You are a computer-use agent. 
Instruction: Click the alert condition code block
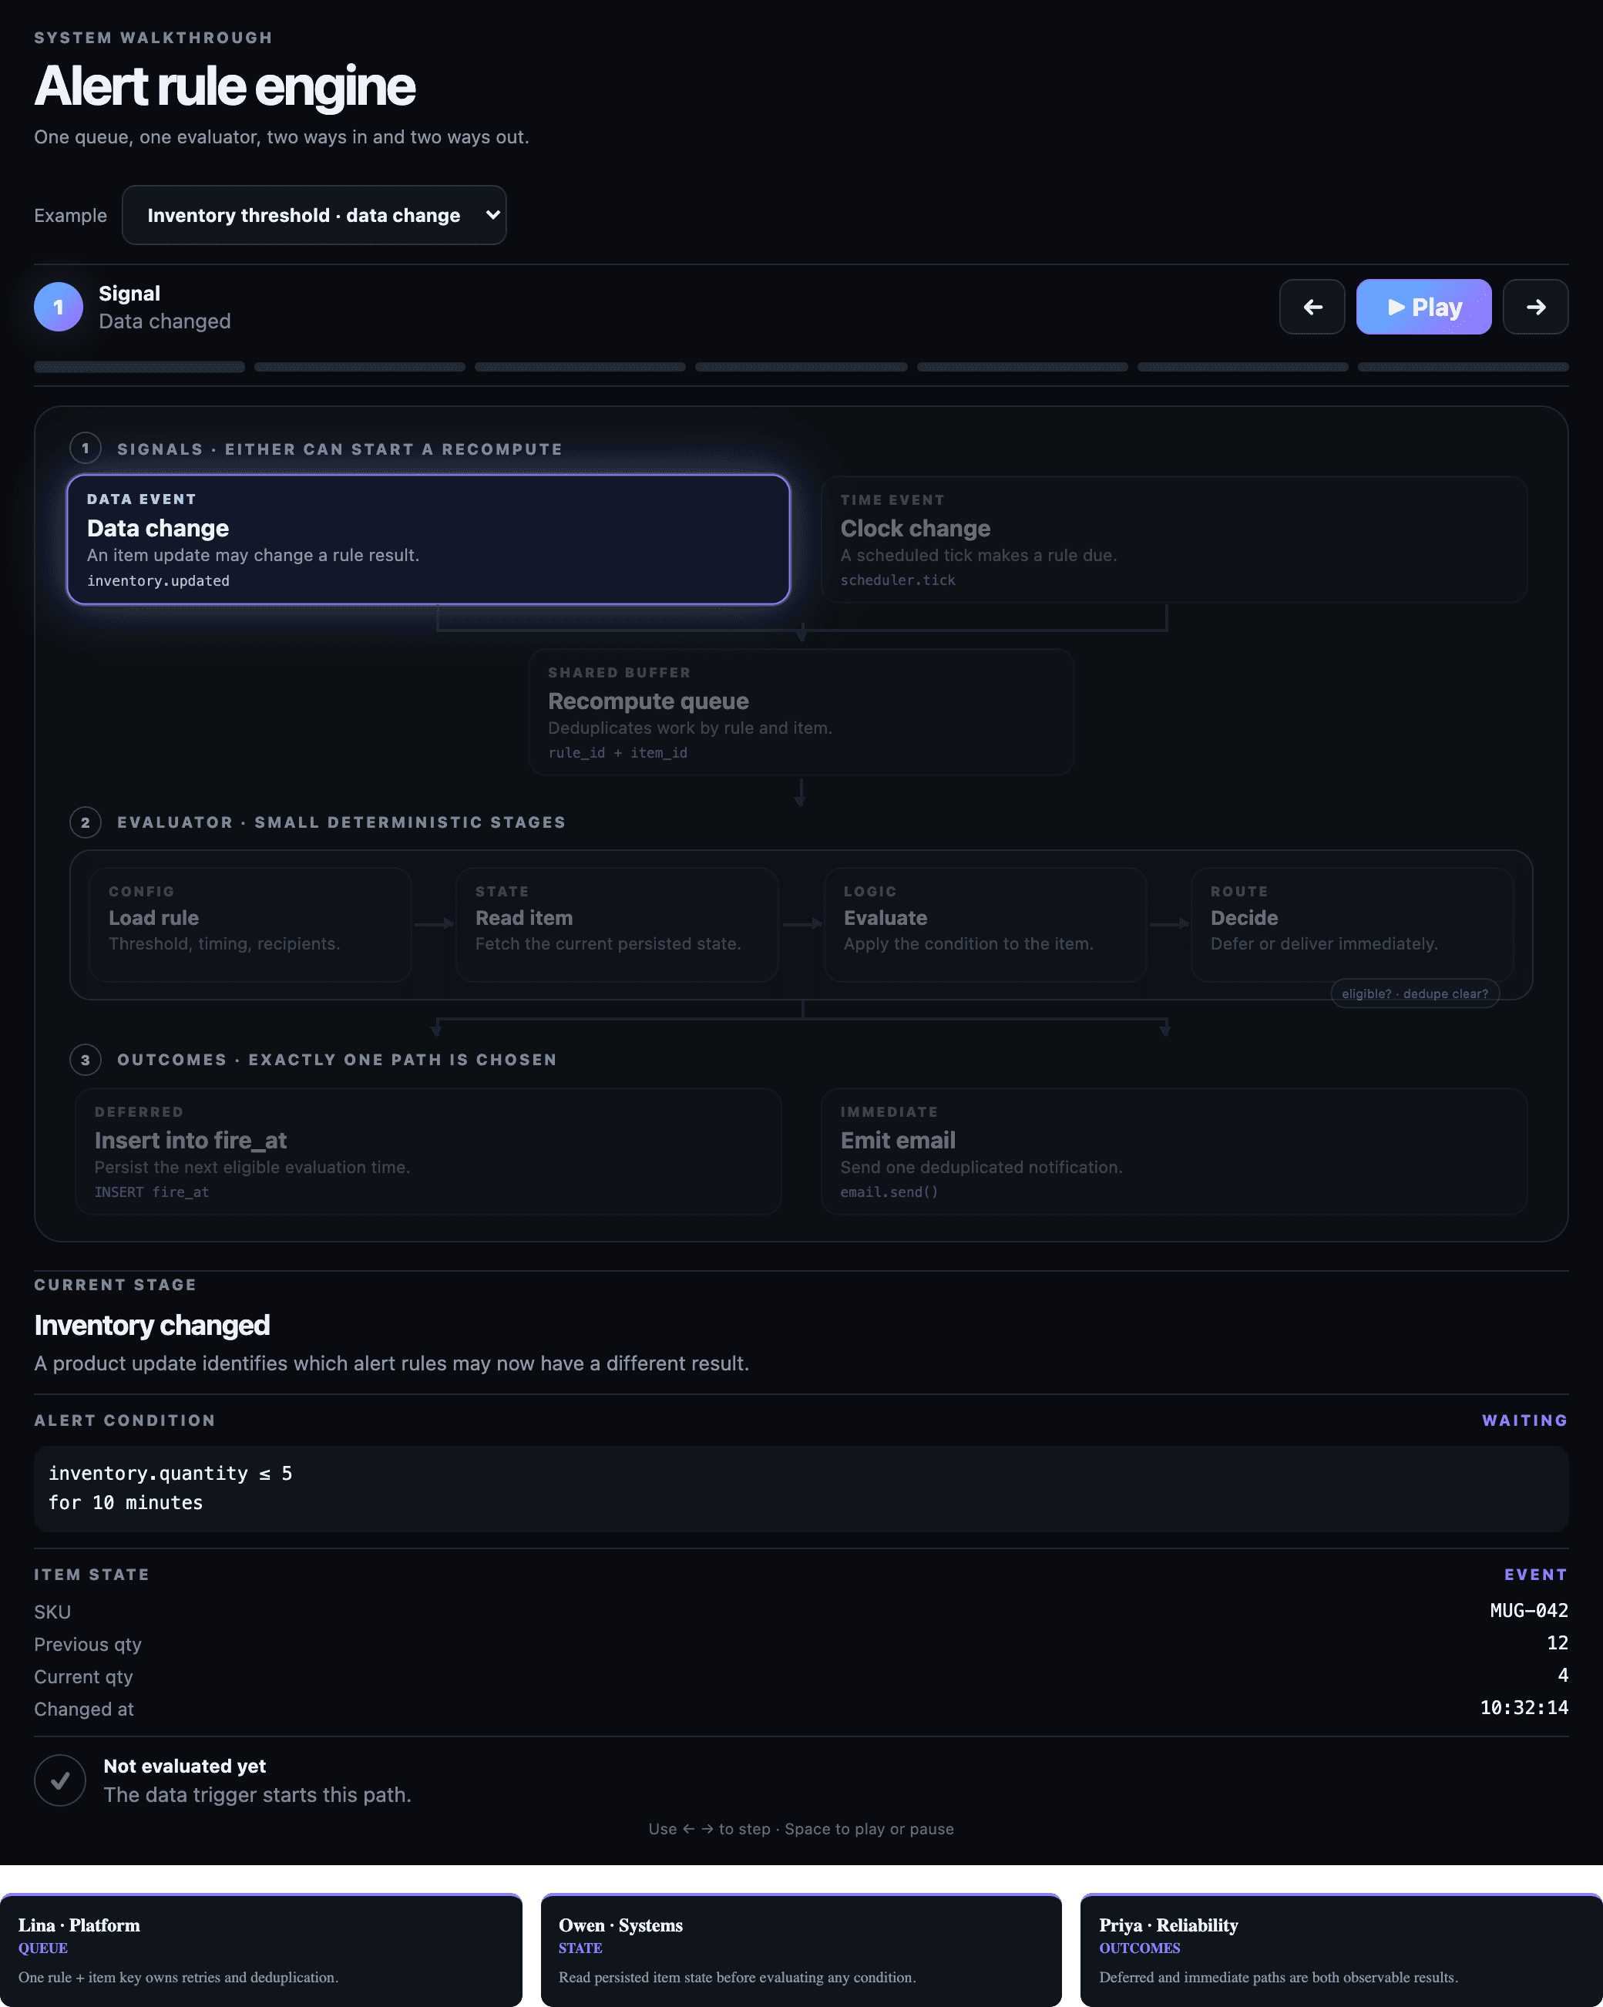tap(801, 1488)
